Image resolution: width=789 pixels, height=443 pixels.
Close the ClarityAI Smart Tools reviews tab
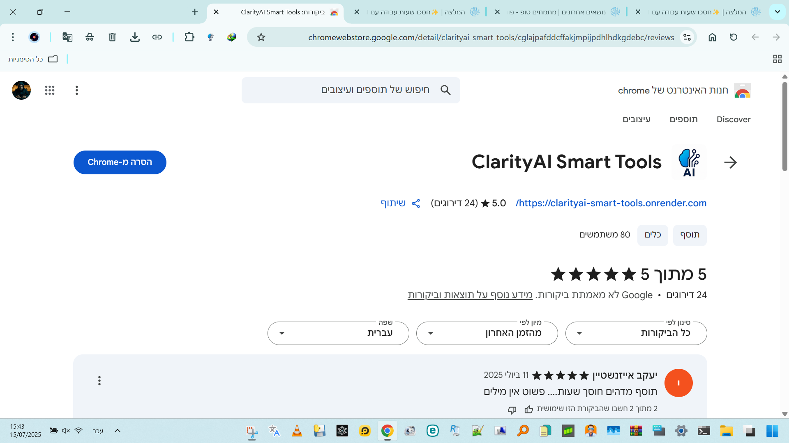pos(216,12)
